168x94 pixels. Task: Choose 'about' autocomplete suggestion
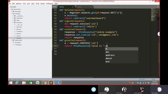(122, 58)
